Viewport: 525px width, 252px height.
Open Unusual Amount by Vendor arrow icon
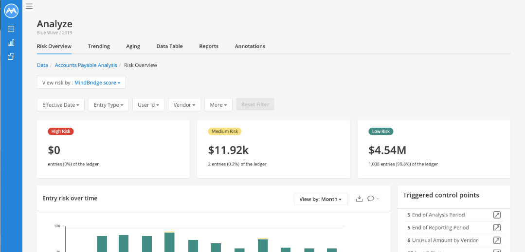497,240
